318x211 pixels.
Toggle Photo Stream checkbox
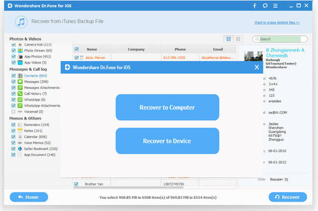click(x=14, y=50)
